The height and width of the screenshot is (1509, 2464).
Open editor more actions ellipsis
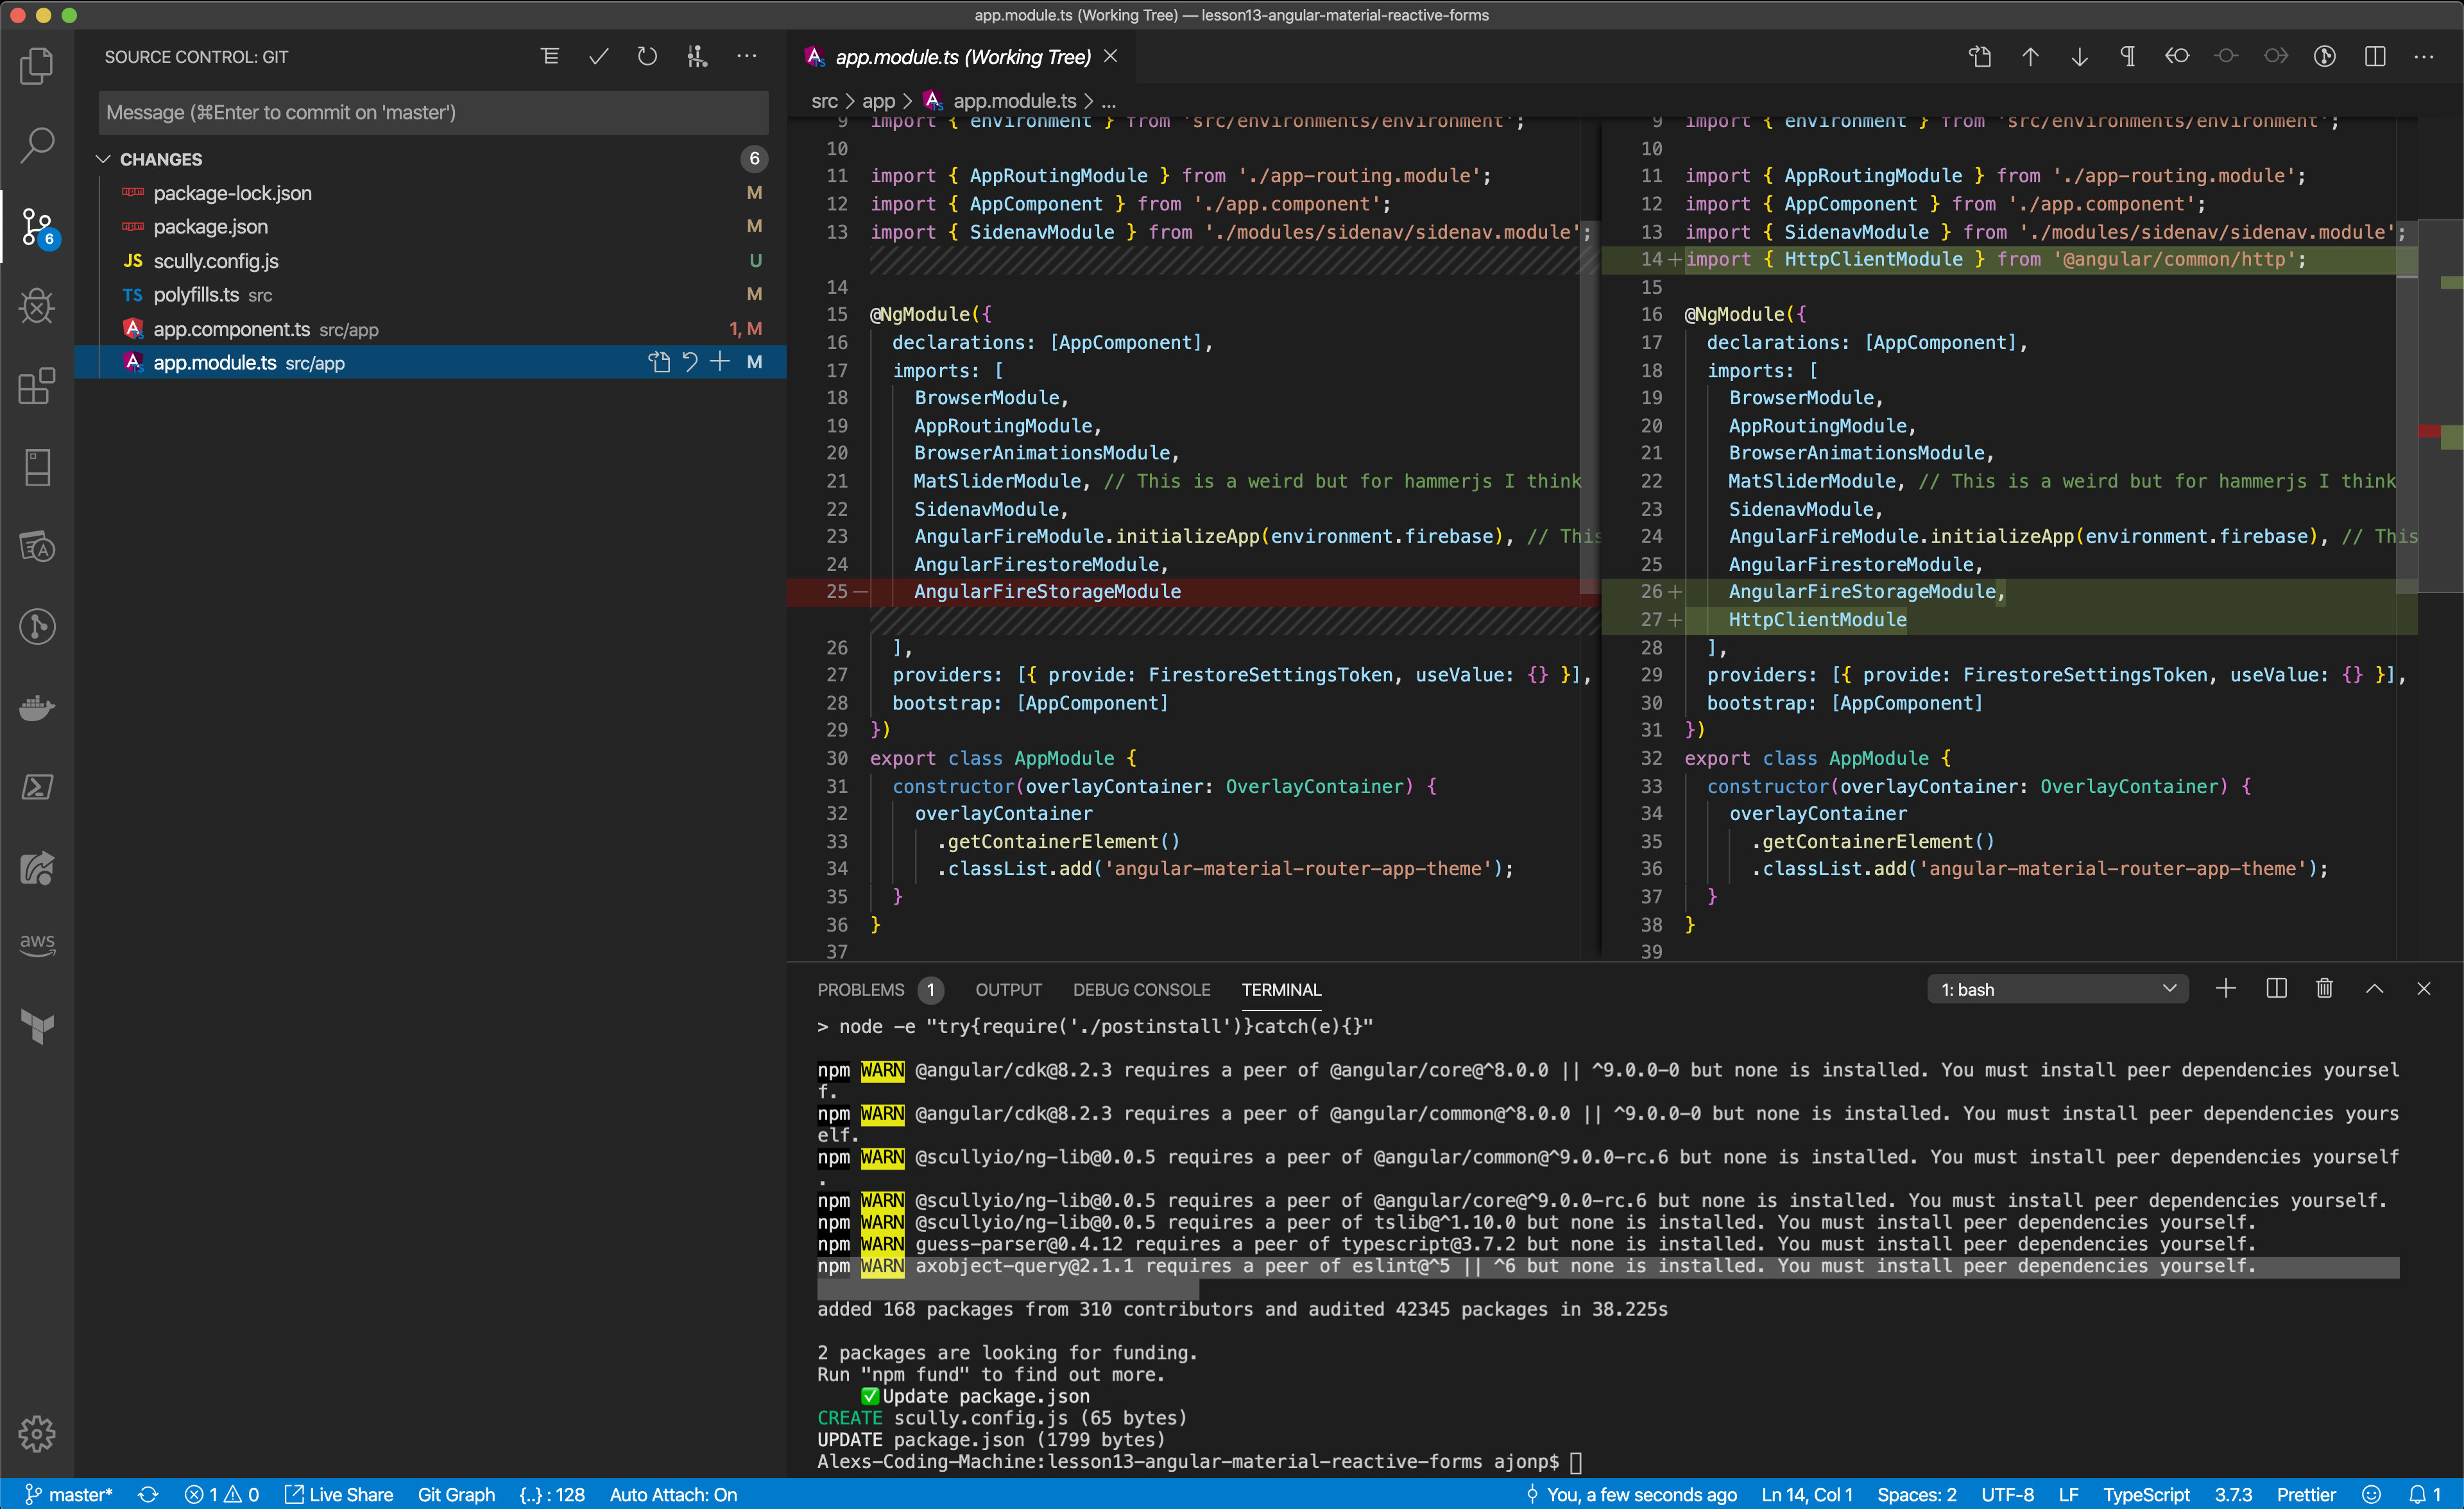(x=2424, y=57)
